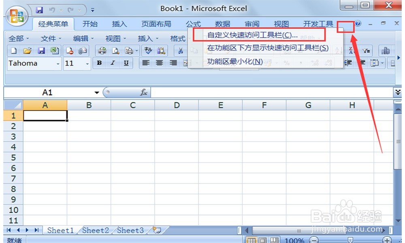The image size is (405, 243).
Task: Save workbook from Quick Access Toolbar
Action: [39, 10]
